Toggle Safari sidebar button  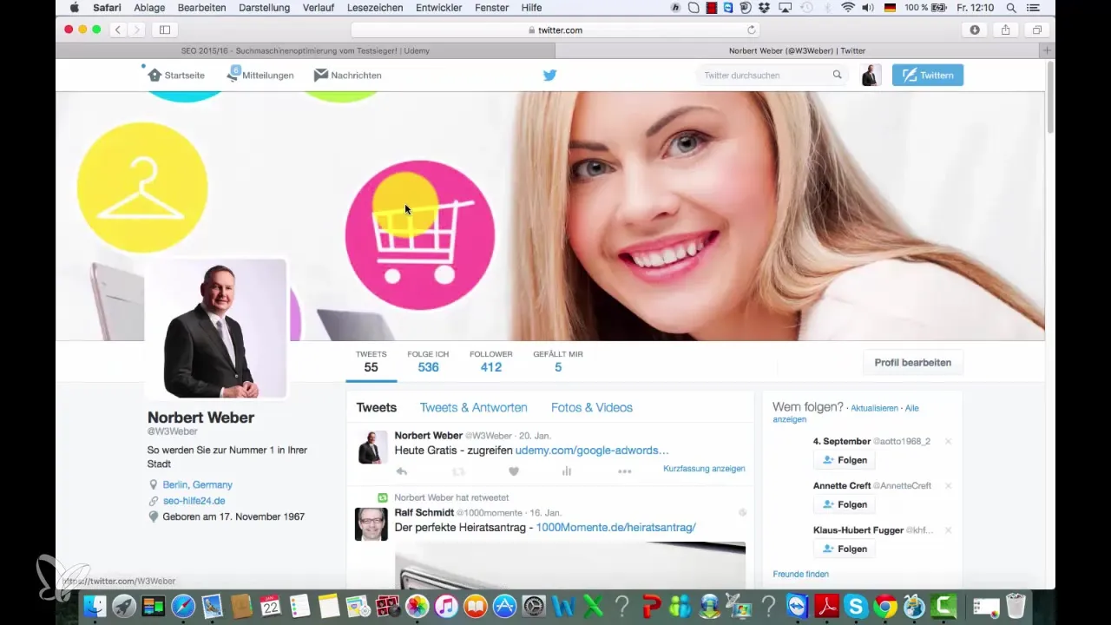[x=165, y=30]
